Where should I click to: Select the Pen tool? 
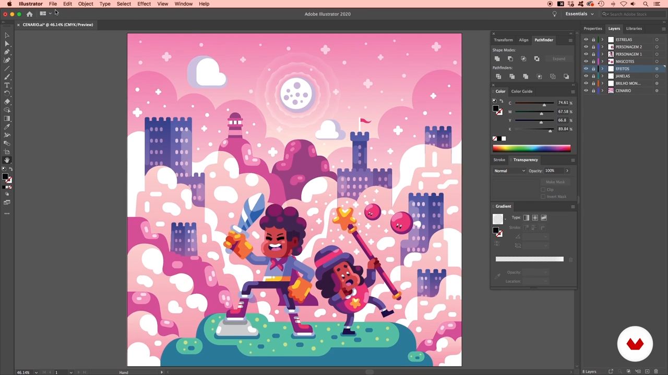[x=7, y=52]
